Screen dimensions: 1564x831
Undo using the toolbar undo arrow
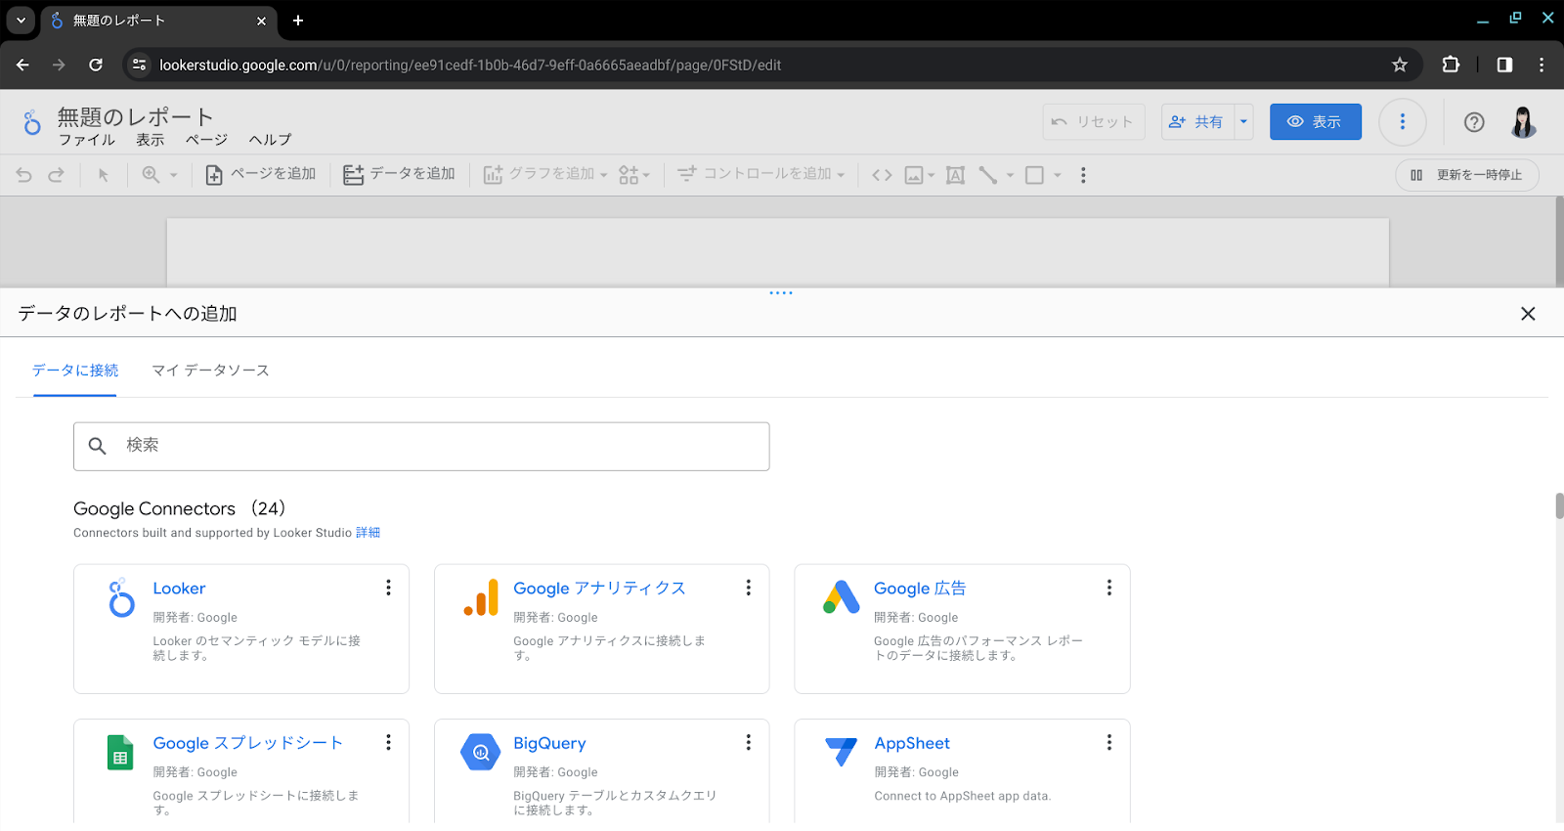tap(24, 175)
